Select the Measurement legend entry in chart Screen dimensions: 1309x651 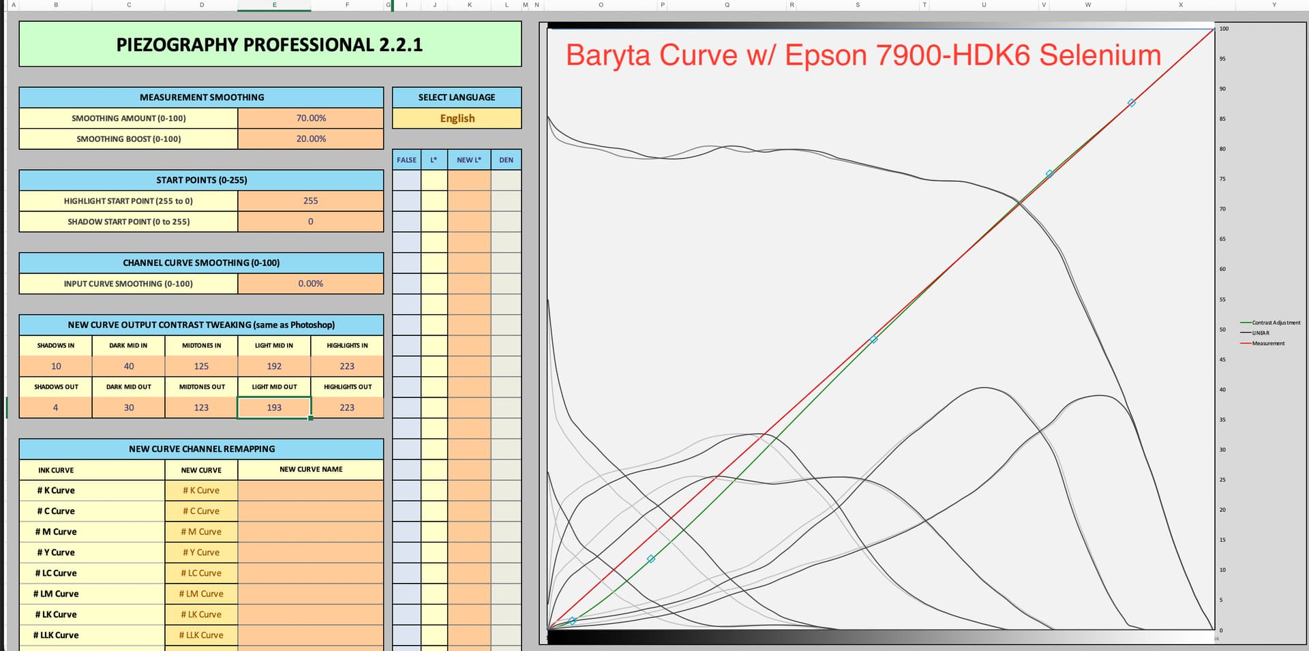click(1267, 344)
